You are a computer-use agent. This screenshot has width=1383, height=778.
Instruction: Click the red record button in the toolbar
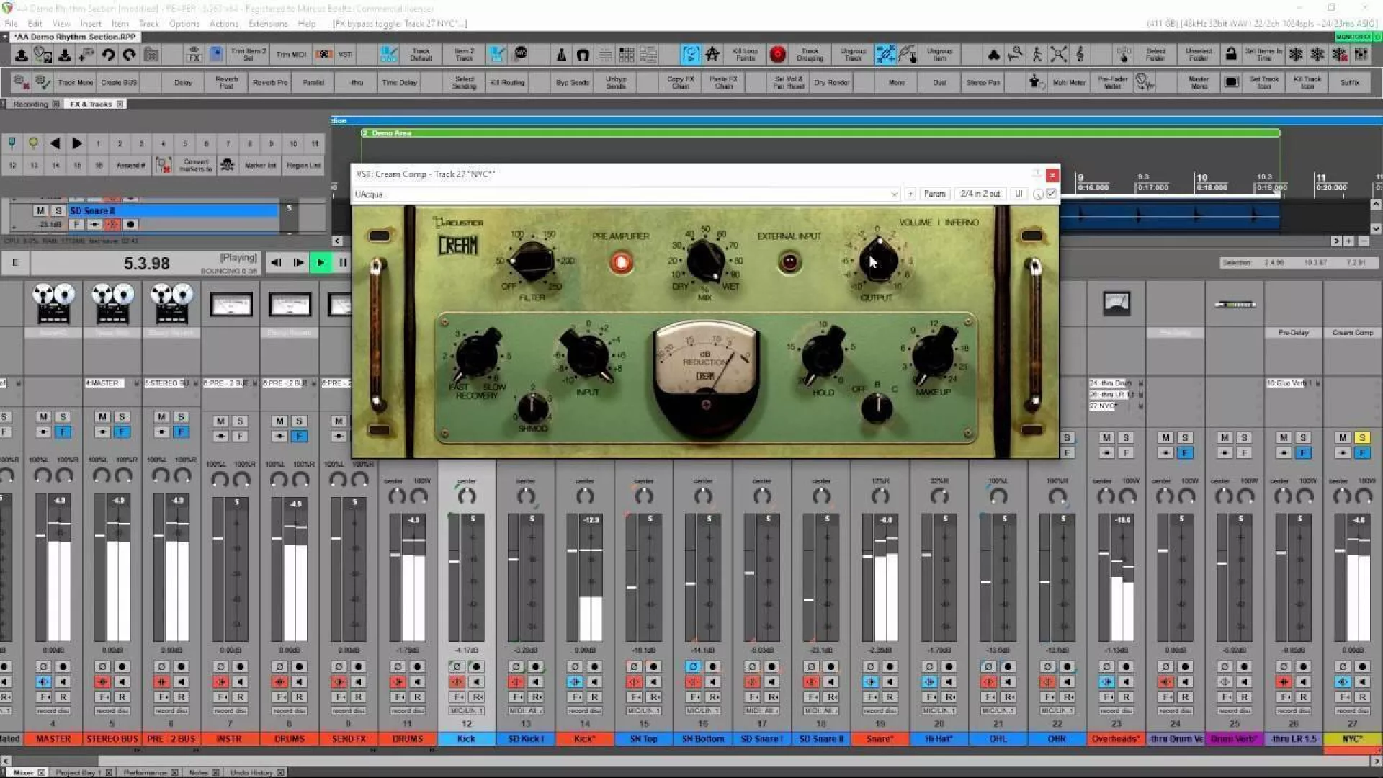click(x=777, y=54)
